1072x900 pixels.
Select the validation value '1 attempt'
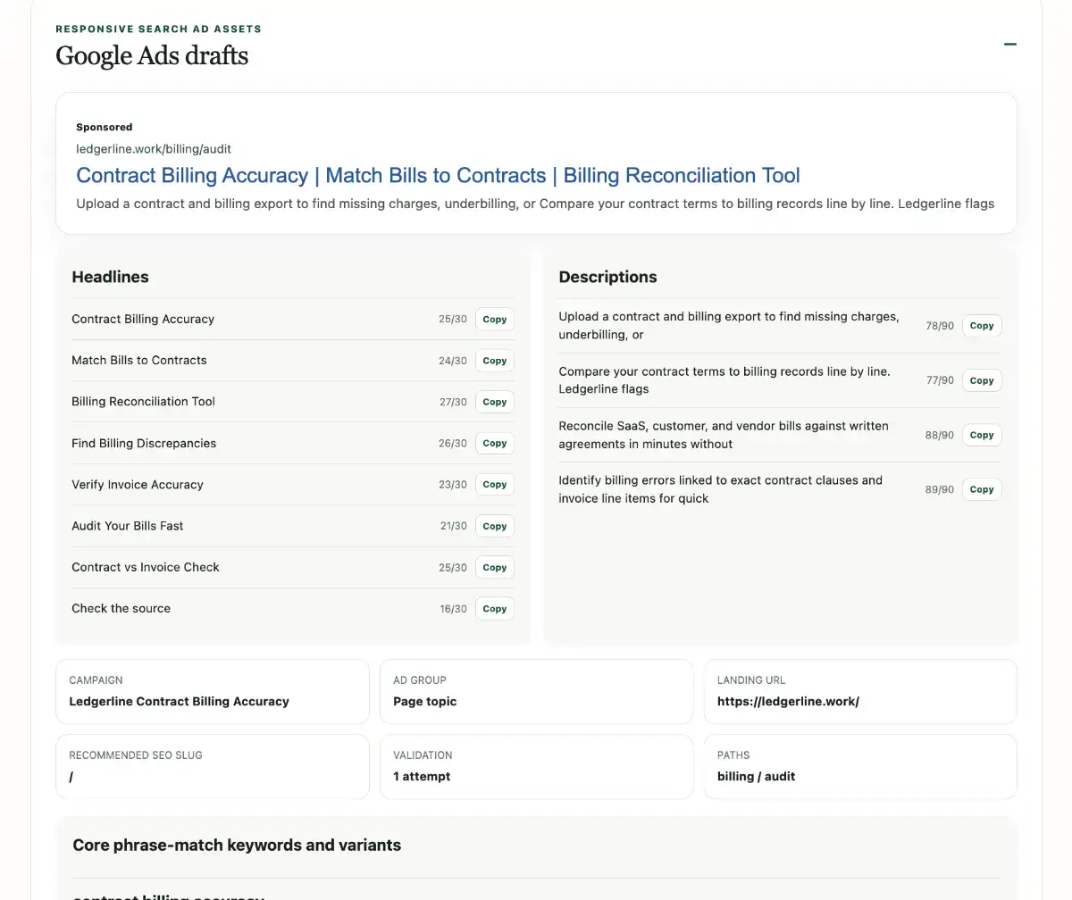tap(422, 776)
